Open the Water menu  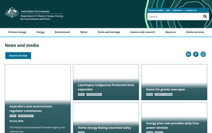(x=84, y=32)
